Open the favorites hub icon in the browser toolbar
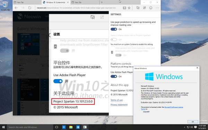 (x=138, y=8)
